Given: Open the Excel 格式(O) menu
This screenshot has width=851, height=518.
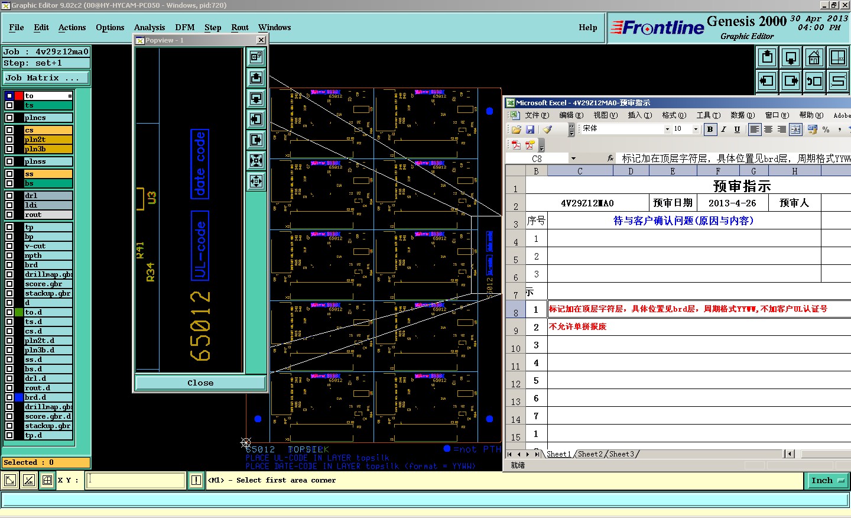Looking at the screenshot, I should tap(674, 115).
